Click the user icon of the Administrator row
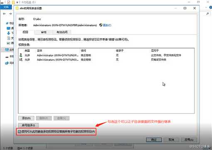 (x=21, y=55)
